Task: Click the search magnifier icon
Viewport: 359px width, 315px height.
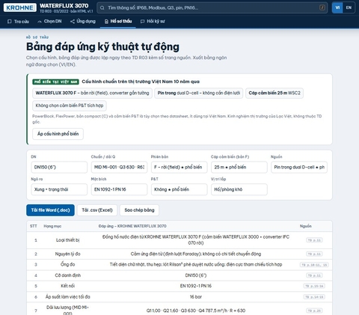Action: [102, 7]
